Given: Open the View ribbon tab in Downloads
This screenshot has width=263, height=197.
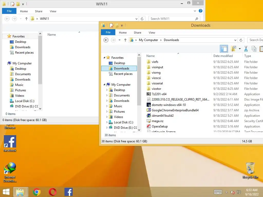Looking at the screenshot, I should point(152,33).
